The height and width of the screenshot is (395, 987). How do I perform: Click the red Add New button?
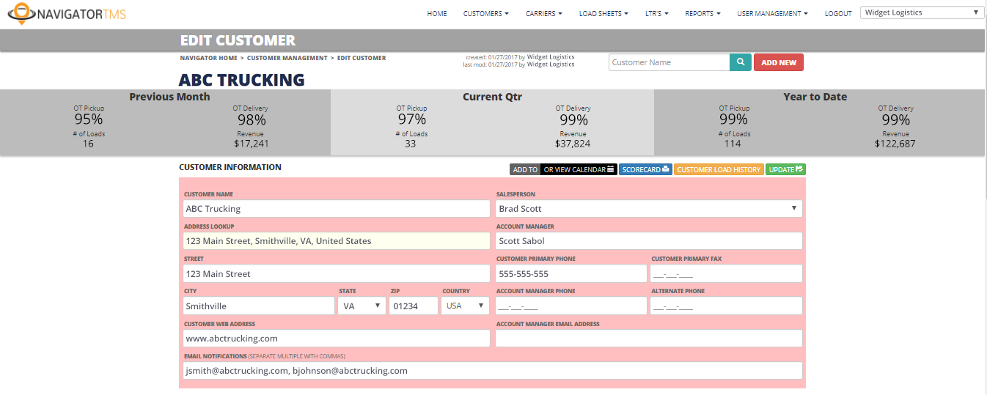click(x=778, y=62)
